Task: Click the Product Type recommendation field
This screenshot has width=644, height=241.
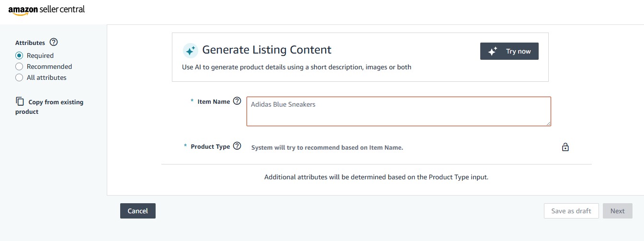Action: [327, 148]
